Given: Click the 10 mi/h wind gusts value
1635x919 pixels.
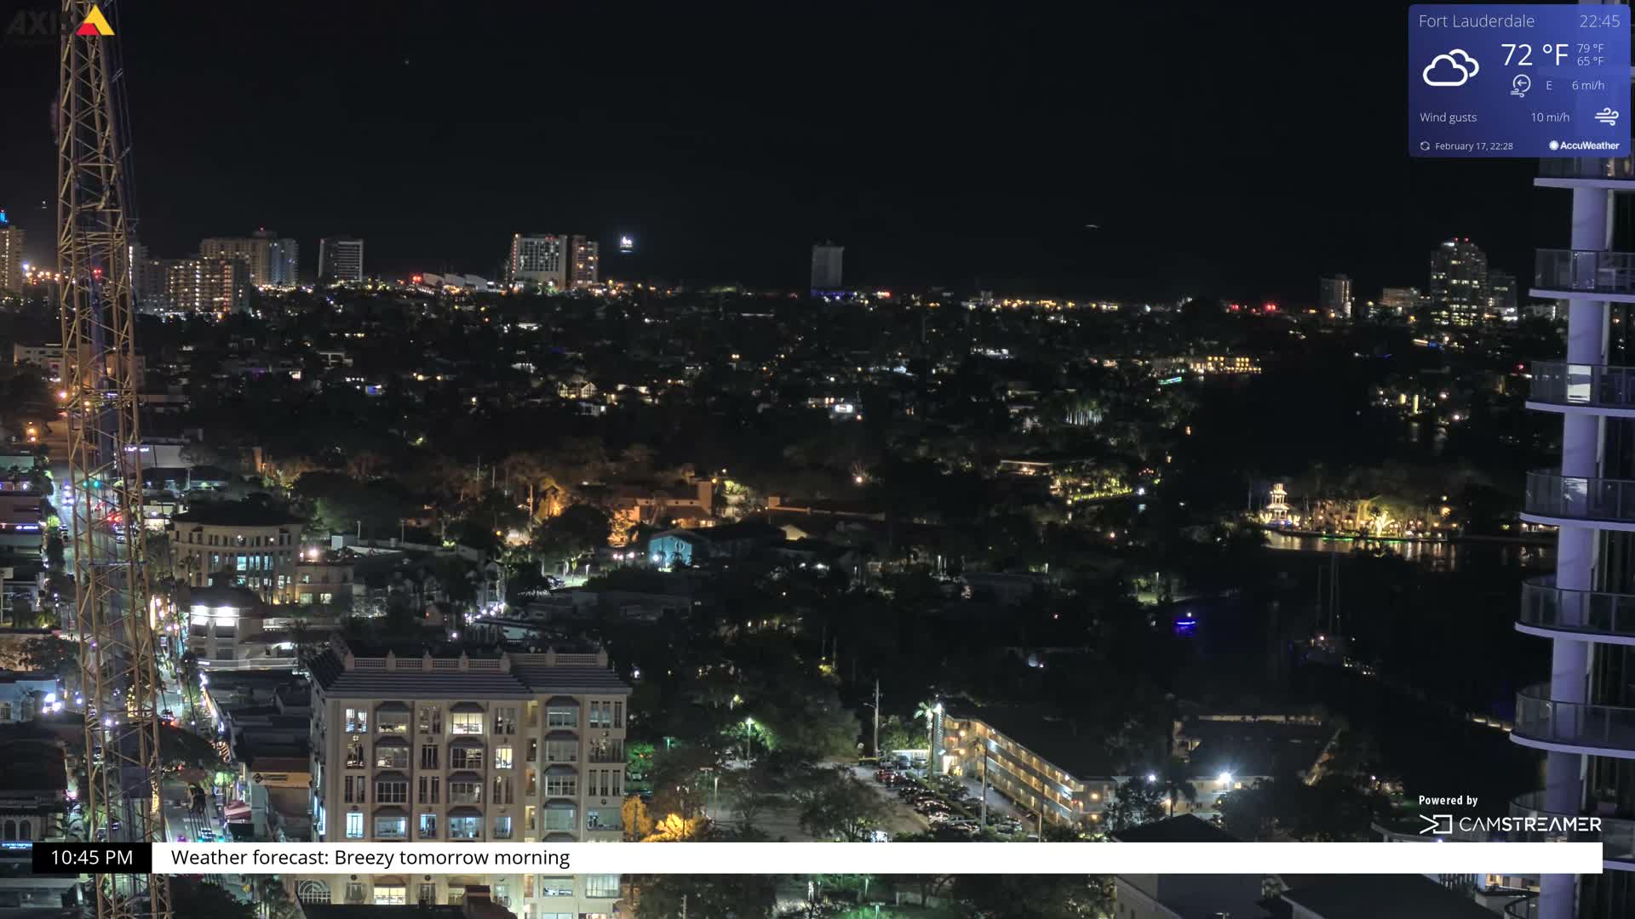Looking at the screenshot, I should click(x=1550, y=117).
